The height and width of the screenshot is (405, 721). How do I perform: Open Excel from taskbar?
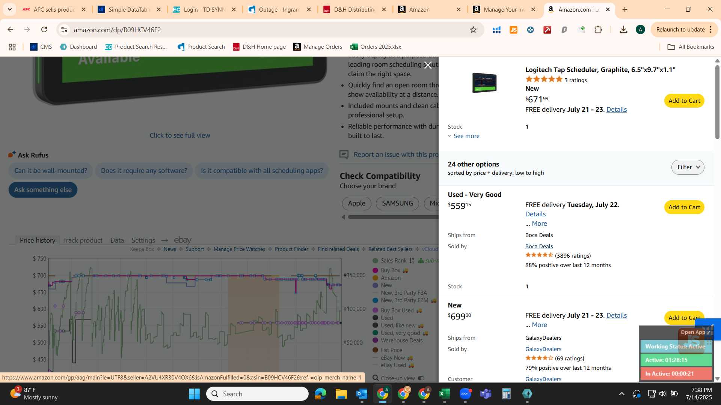(x=444, y=394)
